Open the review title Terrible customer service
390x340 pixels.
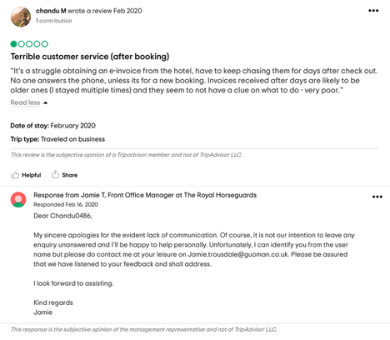90,57
